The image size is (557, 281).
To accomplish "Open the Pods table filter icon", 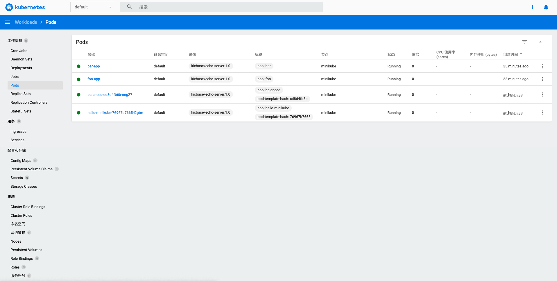I will pyautogui.click(x=524, y=42).
